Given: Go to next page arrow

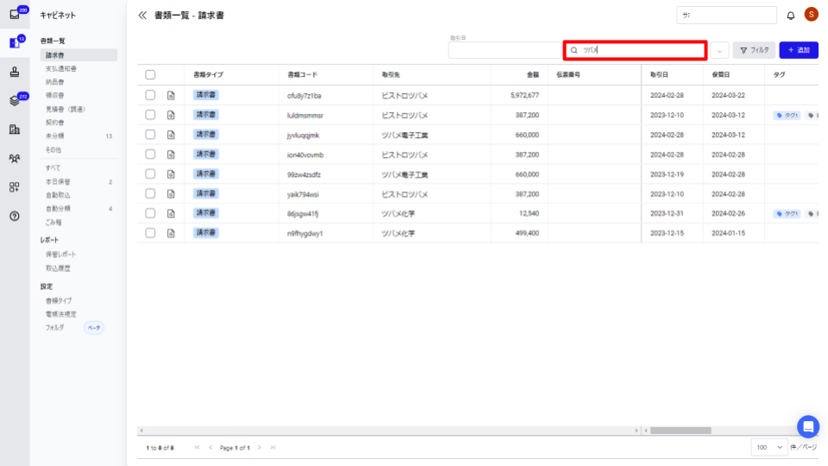Looking at the screenshot, I should point(260,448).
